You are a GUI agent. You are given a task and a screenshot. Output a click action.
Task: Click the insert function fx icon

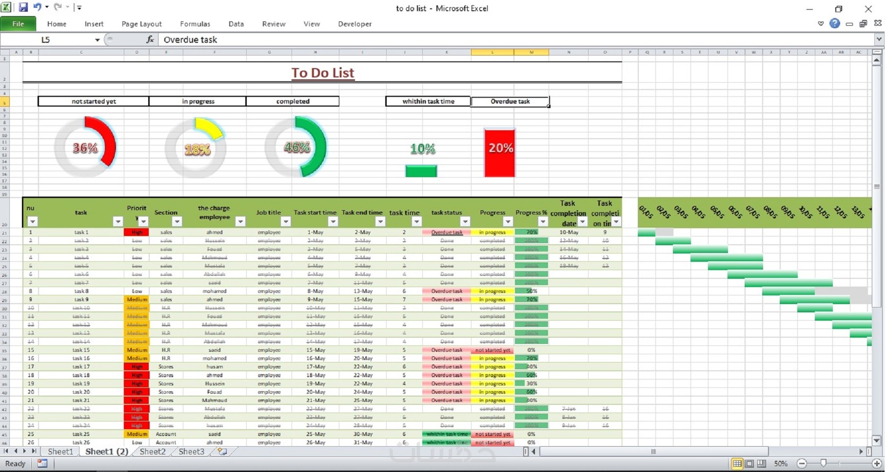click(150, 39)
